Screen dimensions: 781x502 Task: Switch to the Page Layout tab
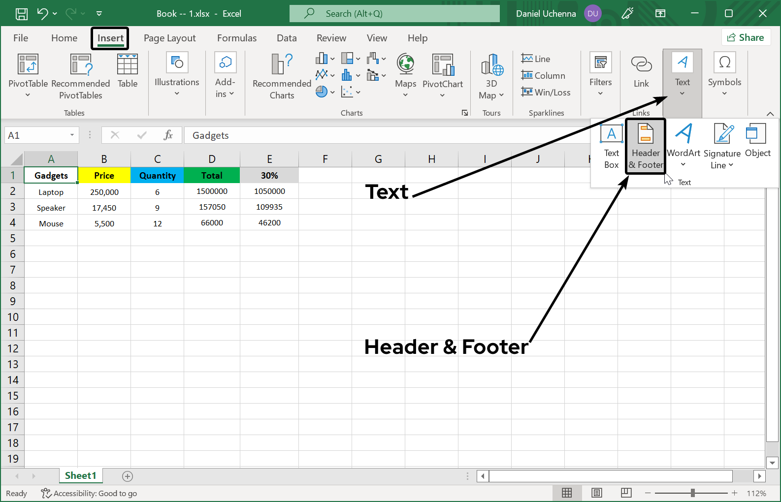(169, 38)
